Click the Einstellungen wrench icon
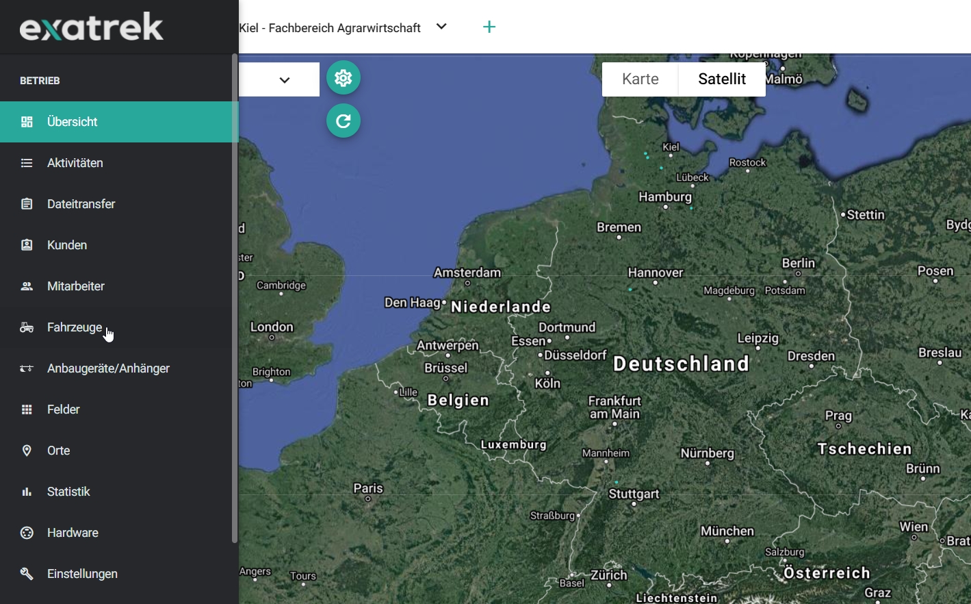The image size is (971, 604). point(27,574)
